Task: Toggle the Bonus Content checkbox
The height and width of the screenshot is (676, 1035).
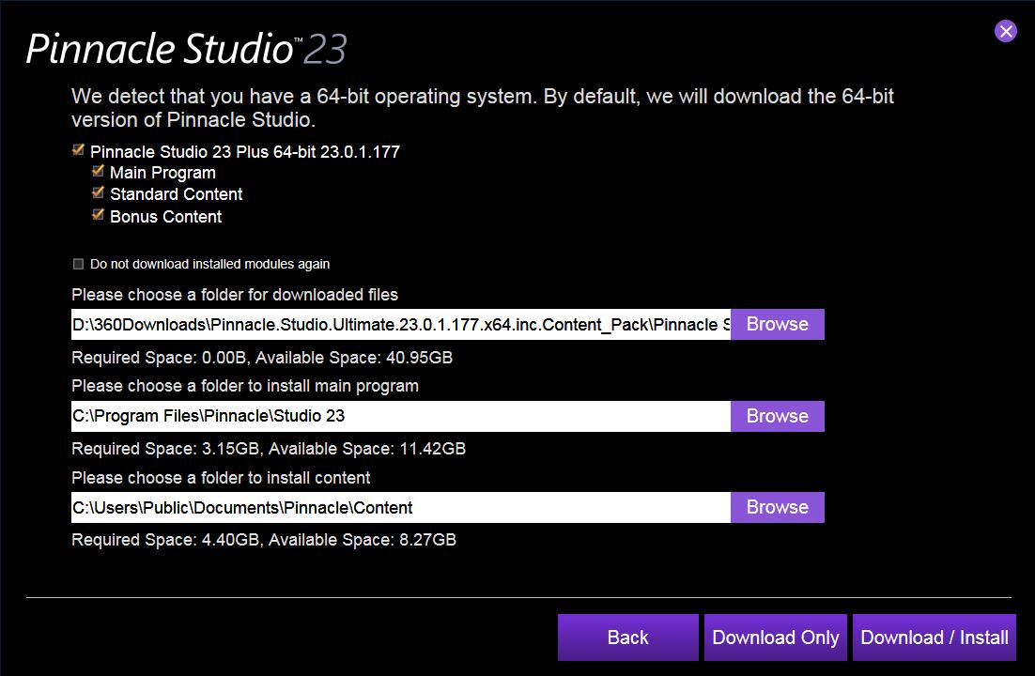Action: tap(99, 215)
